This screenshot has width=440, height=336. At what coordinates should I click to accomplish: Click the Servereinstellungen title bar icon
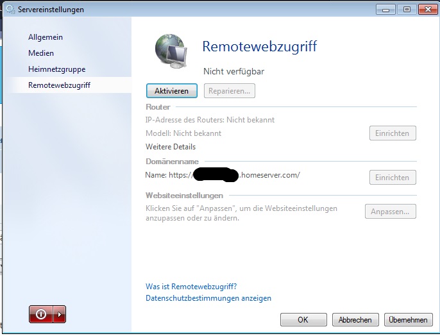point(10,9)
